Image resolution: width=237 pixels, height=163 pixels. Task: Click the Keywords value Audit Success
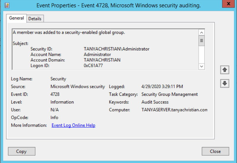(x=155, y=102)
